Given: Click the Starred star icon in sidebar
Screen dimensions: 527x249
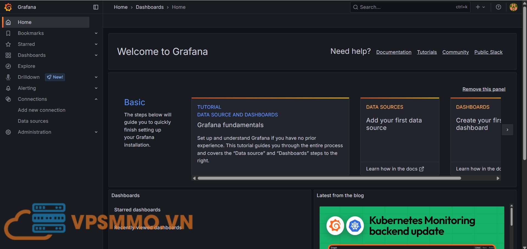Looking at the screenshot, I should (8, 44).
